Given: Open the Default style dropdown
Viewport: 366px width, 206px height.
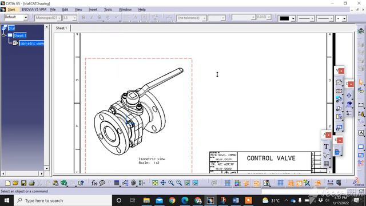Looking at the screenshot, I should [x=26, y=17].
